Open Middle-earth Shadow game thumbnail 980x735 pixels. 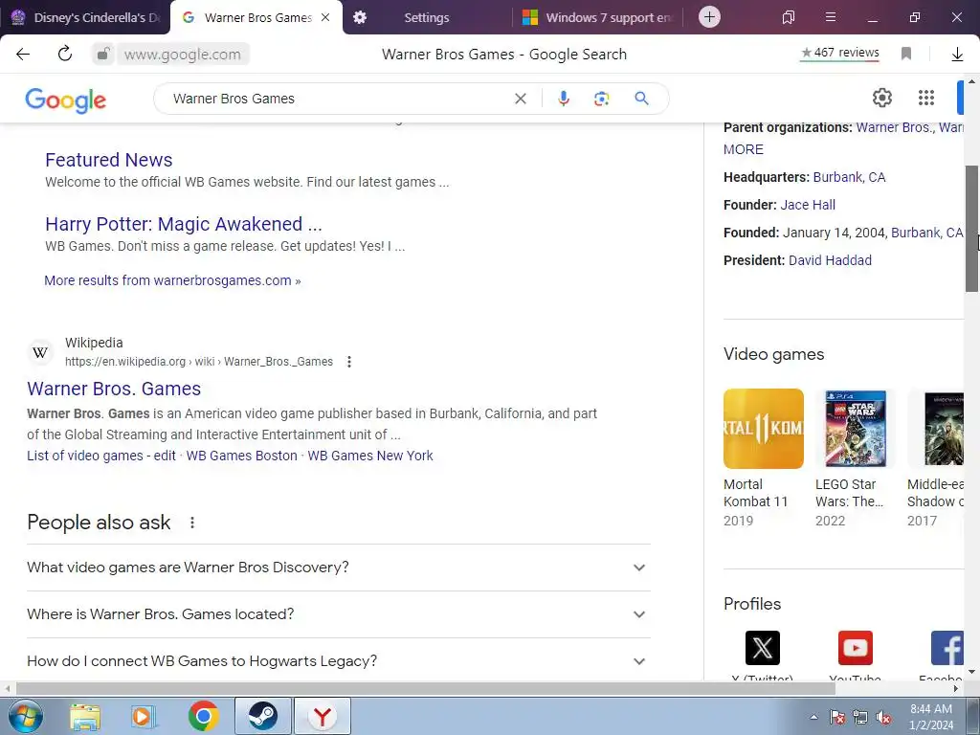coord(936,429)
